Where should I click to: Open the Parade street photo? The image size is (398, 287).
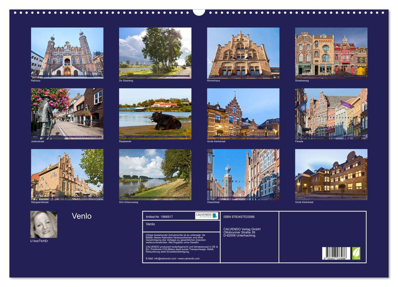click(x=331, y=114)
